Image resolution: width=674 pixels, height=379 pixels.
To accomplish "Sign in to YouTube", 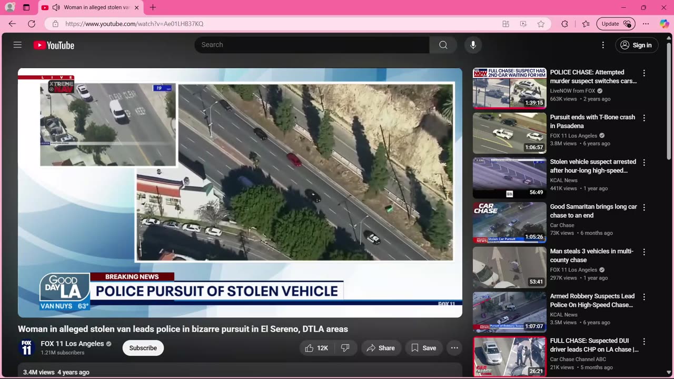I will click(x=637, y=45).
